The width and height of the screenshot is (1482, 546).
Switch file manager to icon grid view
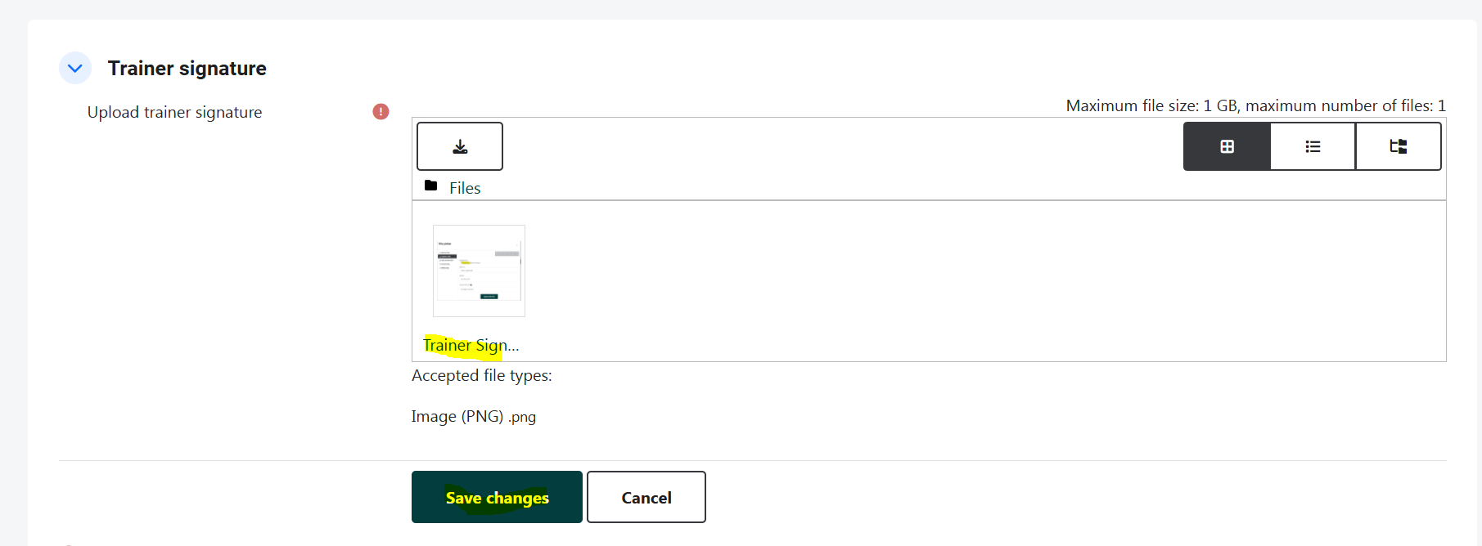pos(1227,146)
